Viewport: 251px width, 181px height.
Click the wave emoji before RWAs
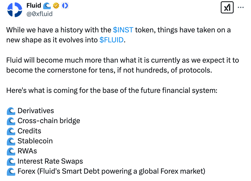click(x=11, y=151)
